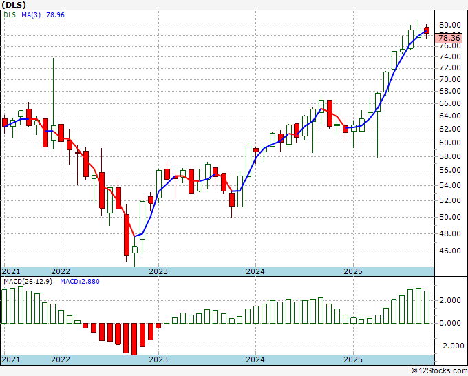
Task: Click the 46.00 price axis label
Action: click(x=450, y=251)
